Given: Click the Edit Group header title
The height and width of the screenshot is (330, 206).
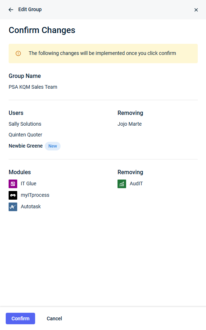Looking at the screenshot, I should pos(30,9).
